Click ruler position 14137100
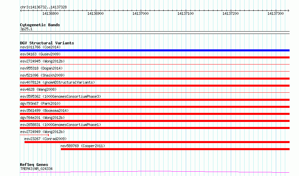299x176 pixels. coord(185,13)
